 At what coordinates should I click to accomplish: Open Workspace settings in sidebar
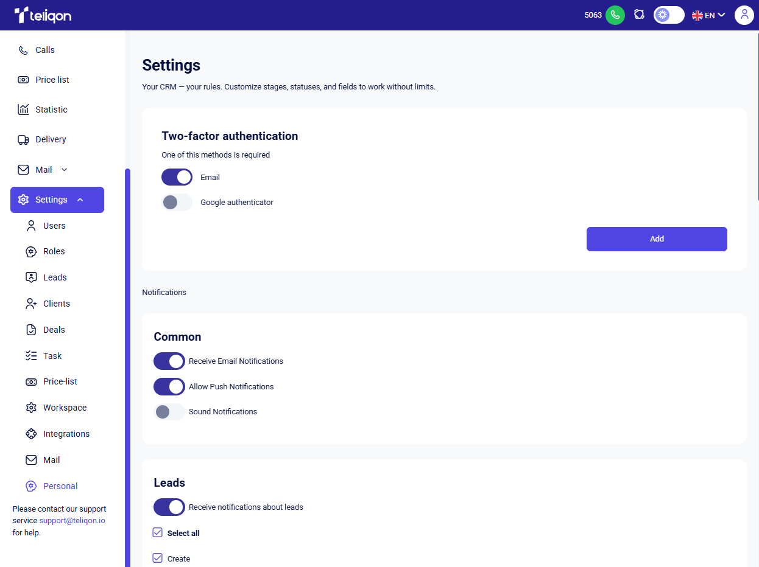(x=65, y=408)
